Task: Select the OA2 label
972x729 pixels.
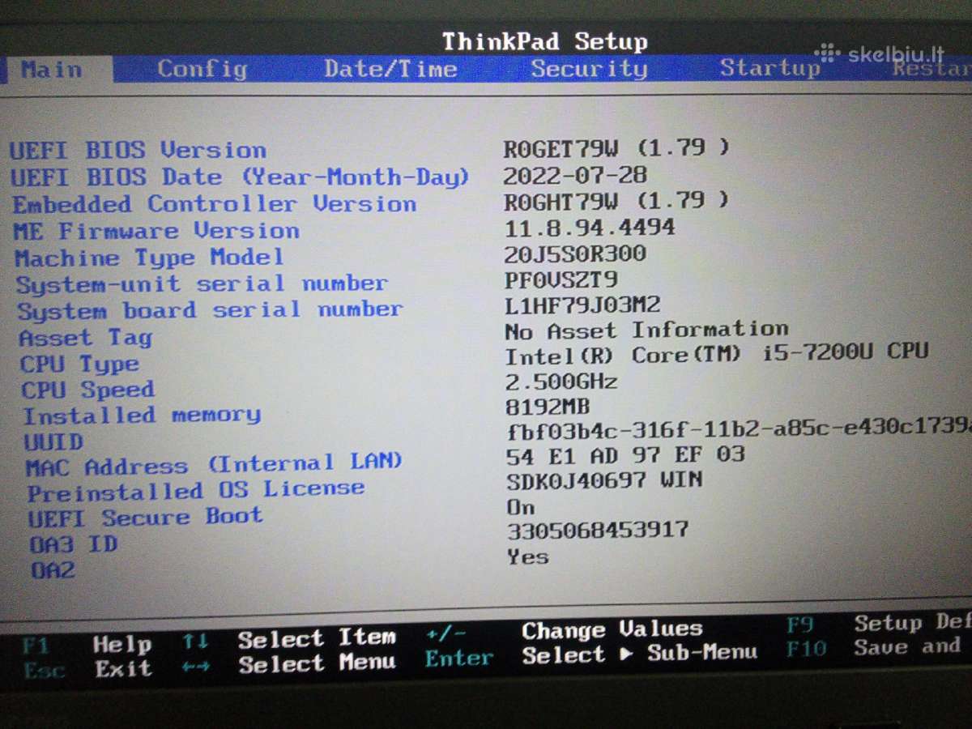Action: [x=53, y=570]
